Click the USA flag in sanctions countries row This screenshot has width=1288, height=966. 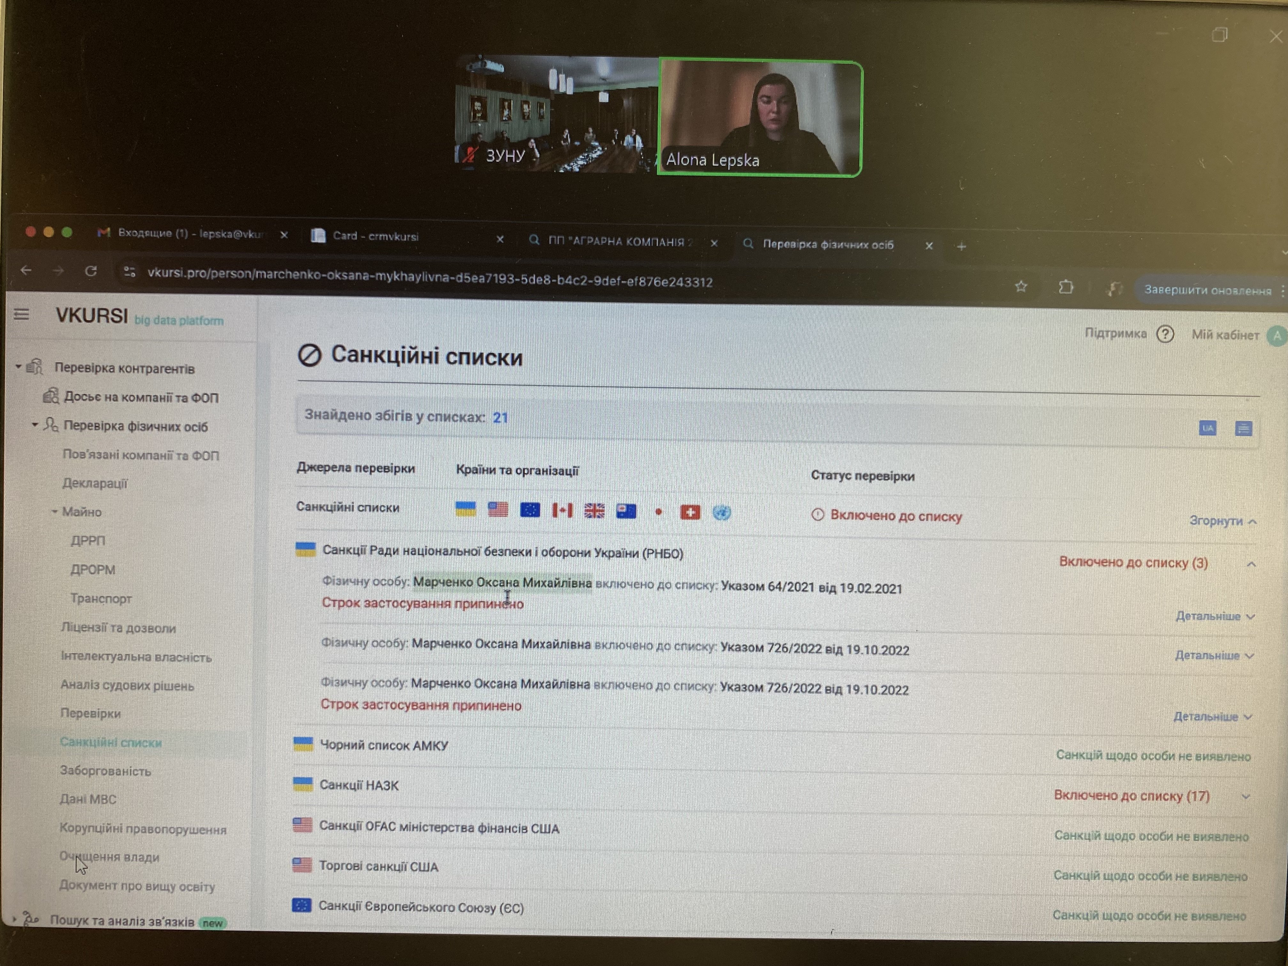pos(498,510)
